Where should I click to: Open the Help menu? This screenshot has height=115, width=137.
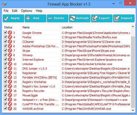tap(39, 11)
